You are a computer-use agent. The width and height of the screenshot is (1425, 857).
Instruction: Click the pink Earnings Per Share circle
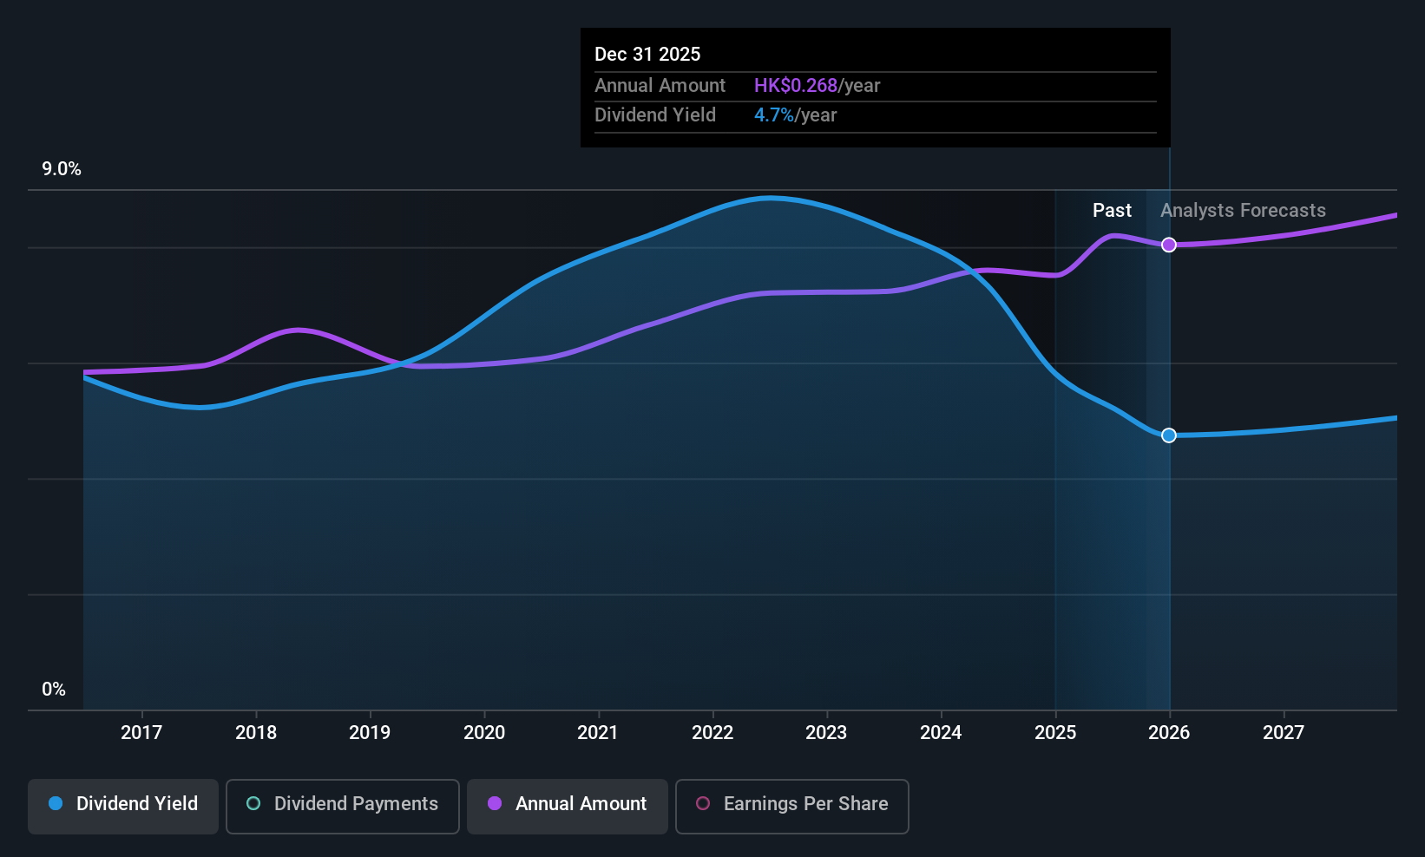point(703,803)
